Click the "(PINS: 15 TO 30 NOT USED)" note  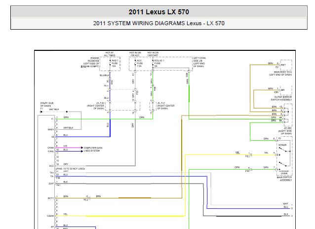[x=71, y=169]
